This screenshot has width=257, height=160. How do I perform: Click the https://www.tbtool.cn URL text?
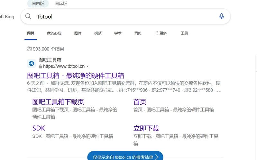[x=64, y=66]
